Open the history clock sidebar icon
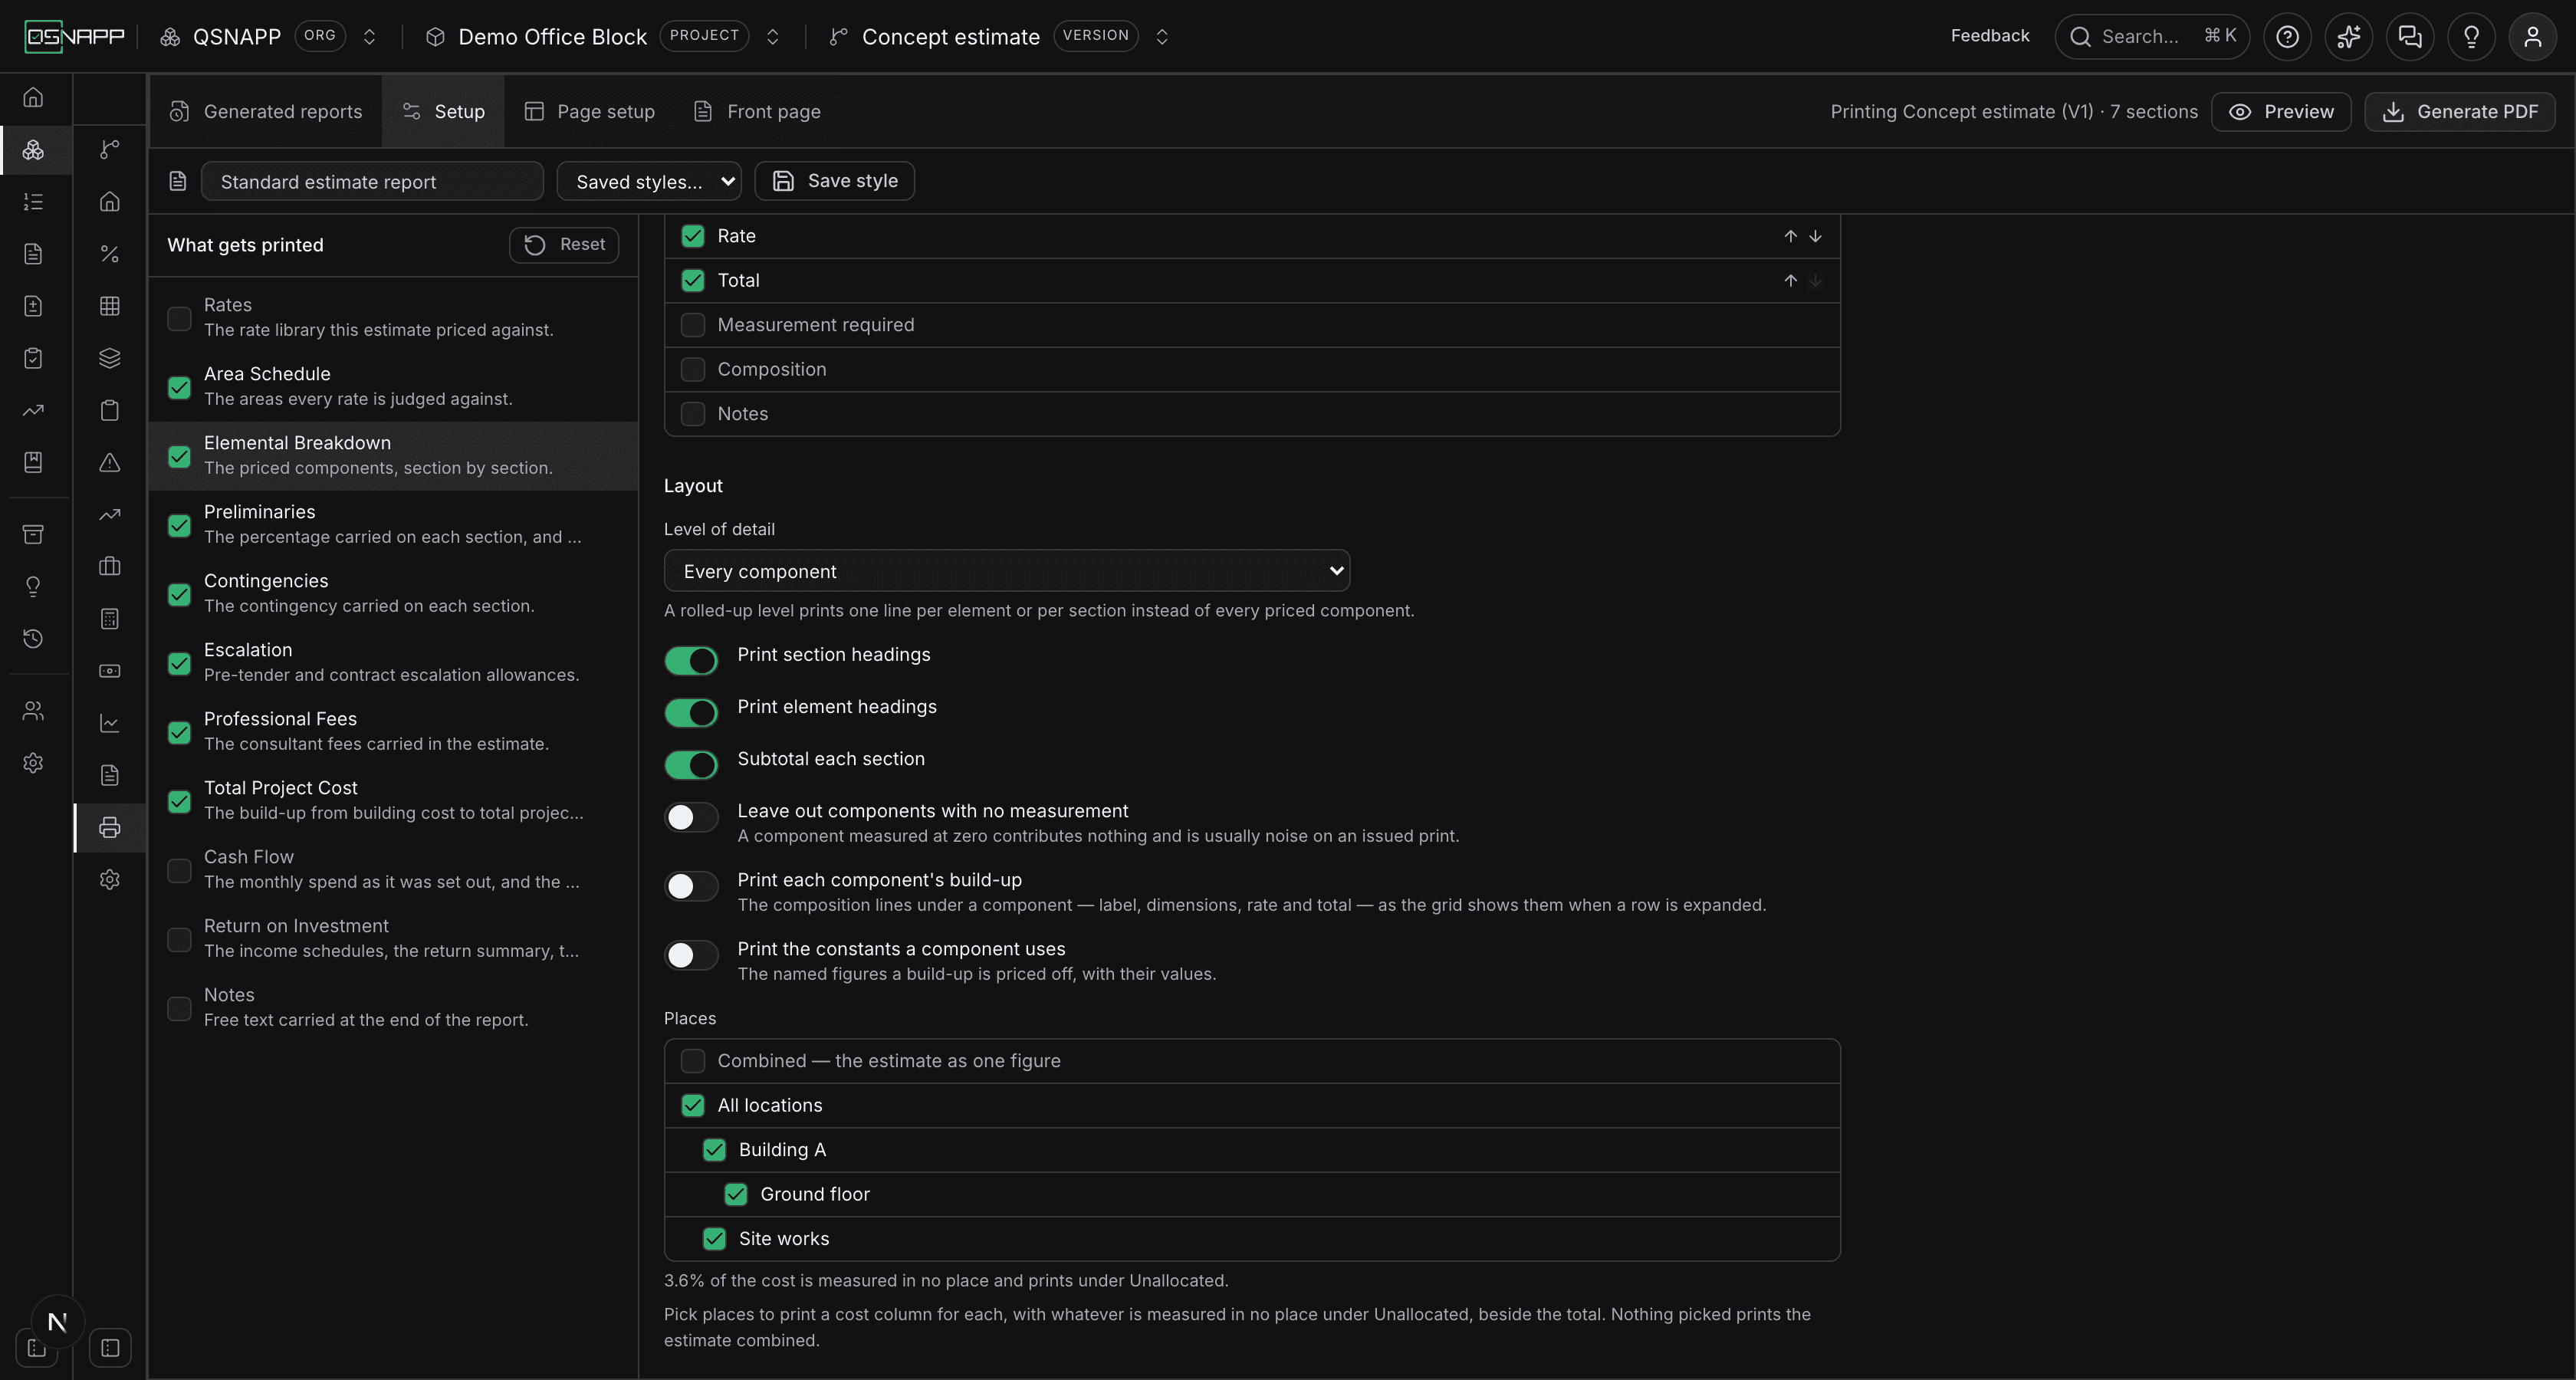The width and height of the screenshot is (2576, 1380). (33, 638)
